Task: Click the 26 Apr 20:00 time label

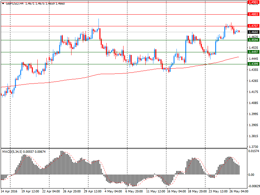Action: (72, 191)
